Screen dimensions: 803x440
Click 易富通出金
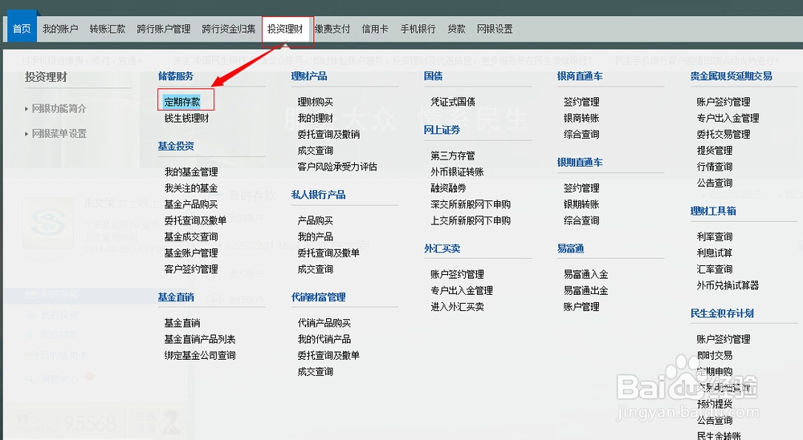pyautogui.click(x=586, y=291)
